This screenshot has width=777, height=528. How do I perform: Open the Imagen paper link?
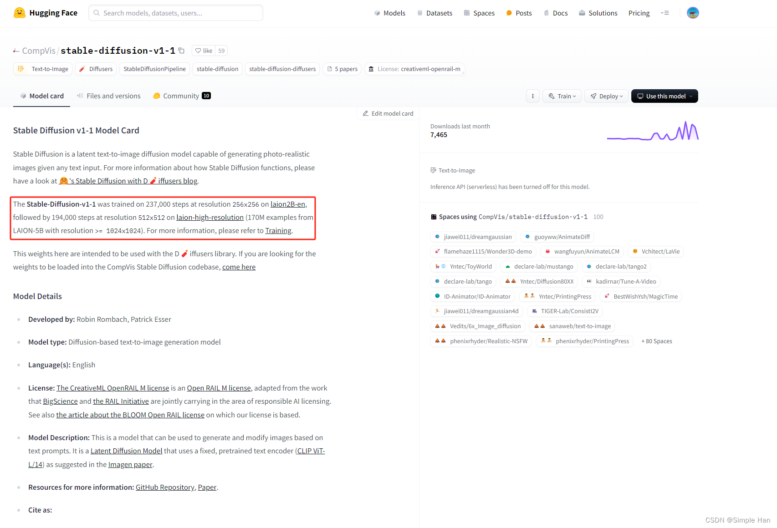pyautogui.click(x=130, y=464)
